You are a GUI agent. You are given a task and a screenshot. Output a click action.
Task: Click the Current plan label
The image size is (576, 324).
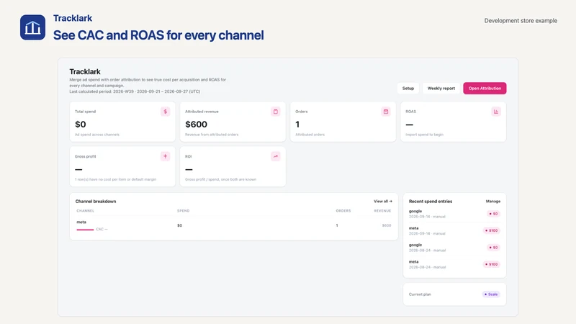pos(420,294)
